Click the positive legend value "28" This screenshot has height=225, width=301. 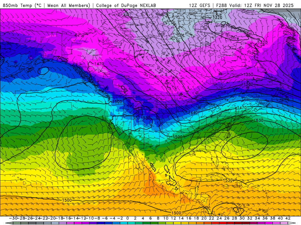234,218
